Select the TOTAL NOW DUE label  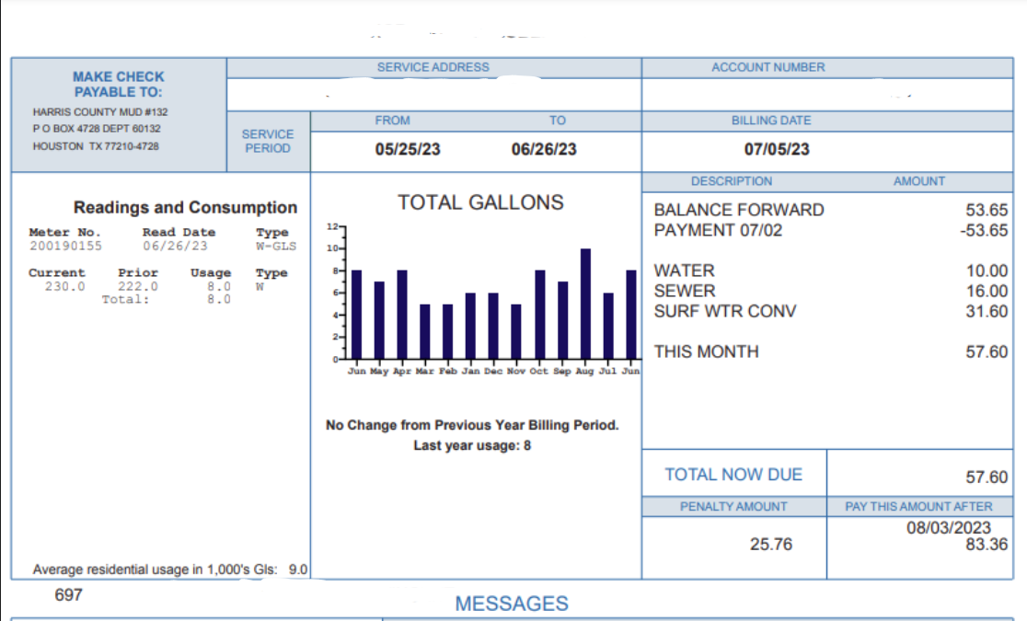tap(733, 475)
